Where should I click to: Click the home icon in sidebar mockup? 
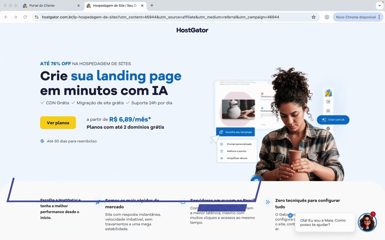pyautogui.click(x=328, y=111)
